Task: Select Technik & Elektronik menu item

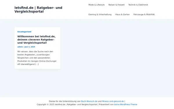Action: point(138,5)
